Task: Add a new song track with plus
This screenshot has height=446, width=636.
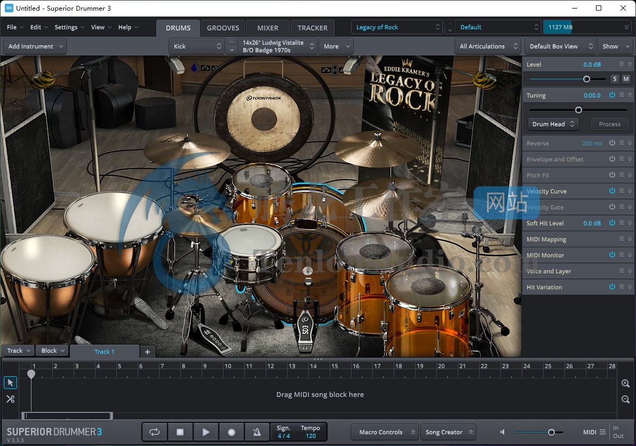Action: tap(147, 352)
